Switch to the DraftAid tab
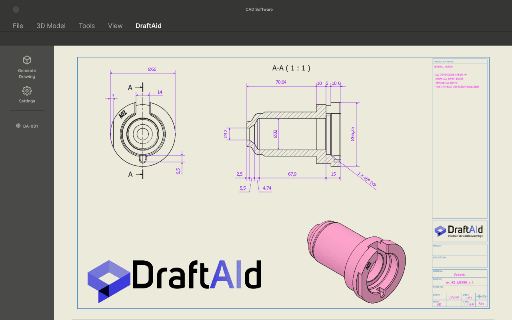 148,26
